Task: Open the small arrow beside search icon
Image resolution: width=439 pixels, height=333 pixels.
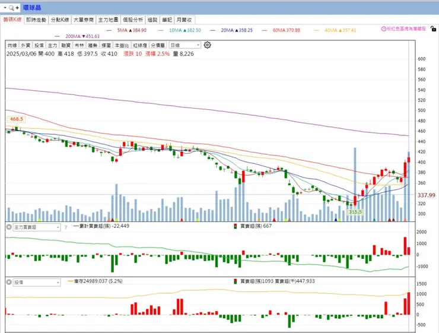Action: tap(5, 8)
